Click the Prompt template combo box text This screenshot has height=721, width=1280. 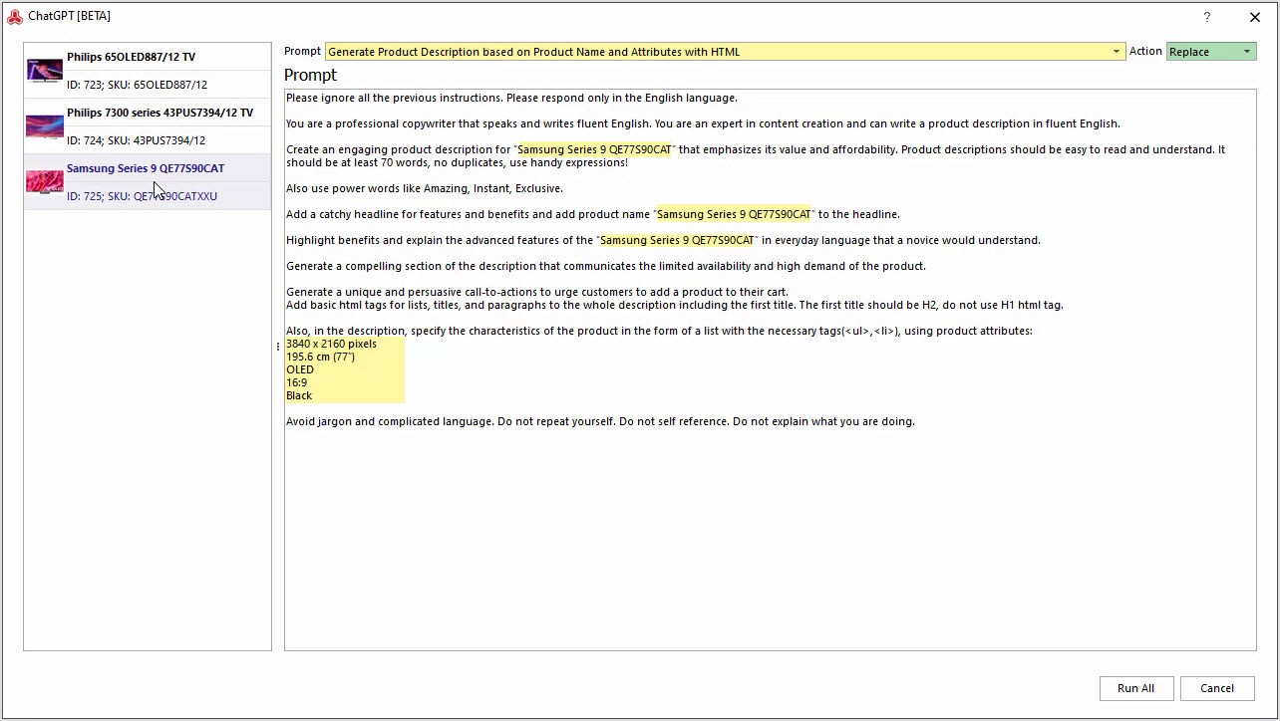[533, 52]
